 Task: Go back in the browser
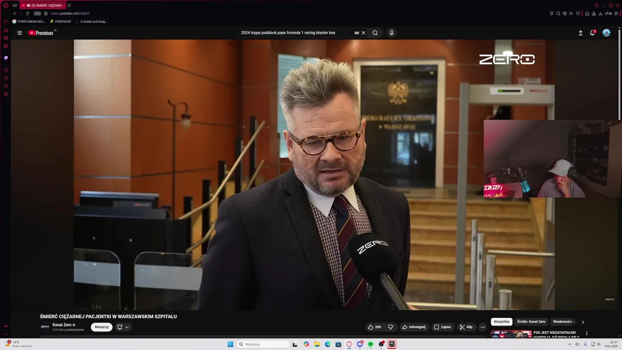pos(15,14)
